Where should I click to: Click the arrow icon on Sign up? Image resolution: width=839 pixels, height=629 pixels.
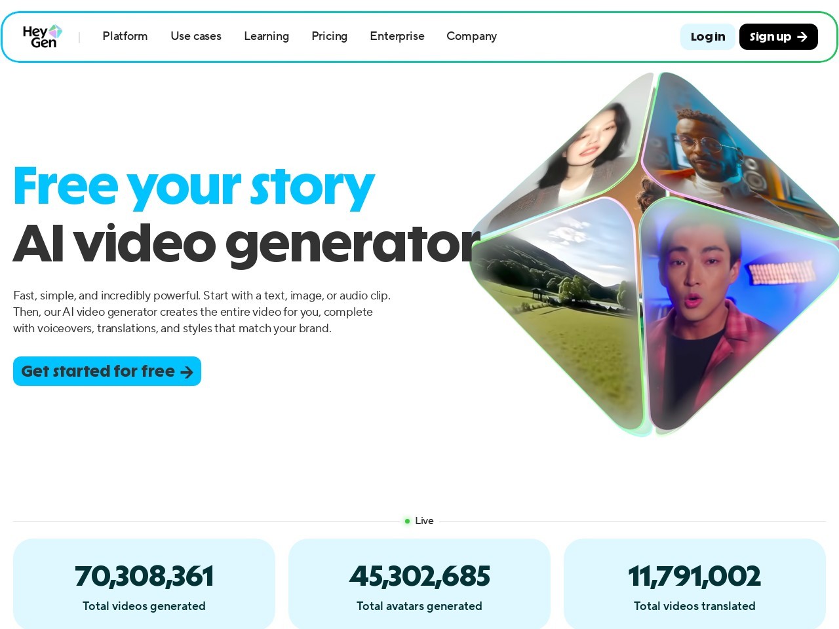click(802, 37)
